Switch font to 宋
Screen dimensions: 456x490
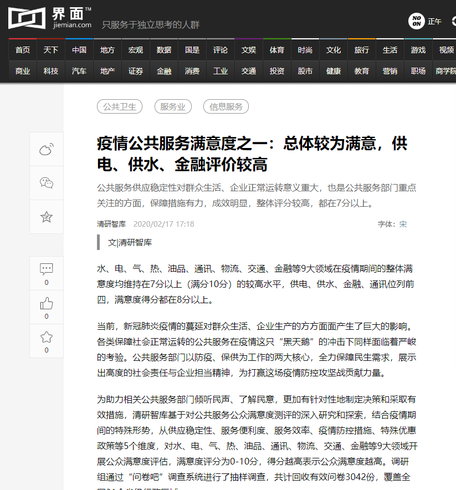coord(403,224)
